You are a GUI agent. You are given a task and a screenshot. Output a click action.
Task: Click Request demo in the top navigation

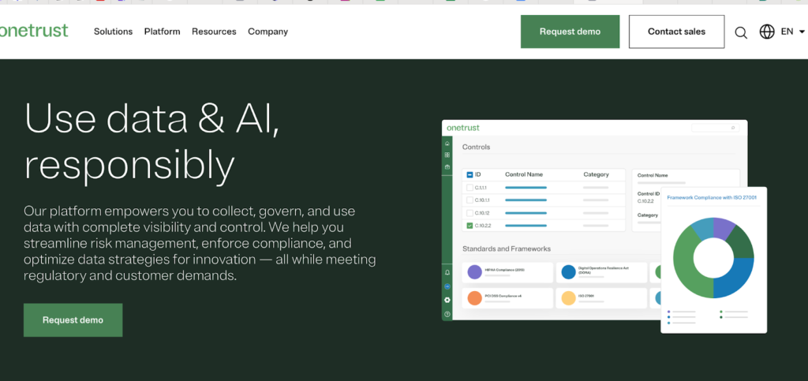click(x=570, y=32)
